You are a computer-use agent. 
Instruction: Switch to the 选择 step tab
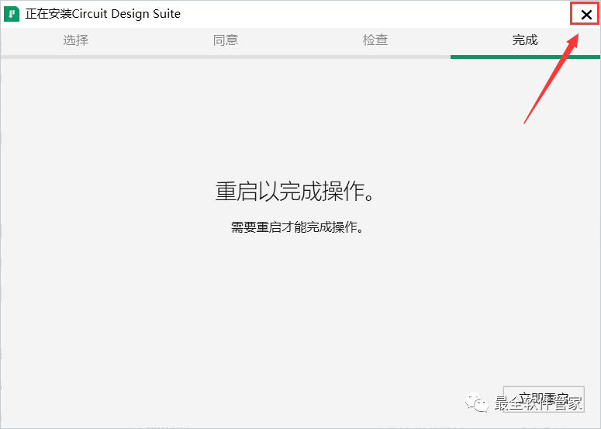(x=75, y=40)
